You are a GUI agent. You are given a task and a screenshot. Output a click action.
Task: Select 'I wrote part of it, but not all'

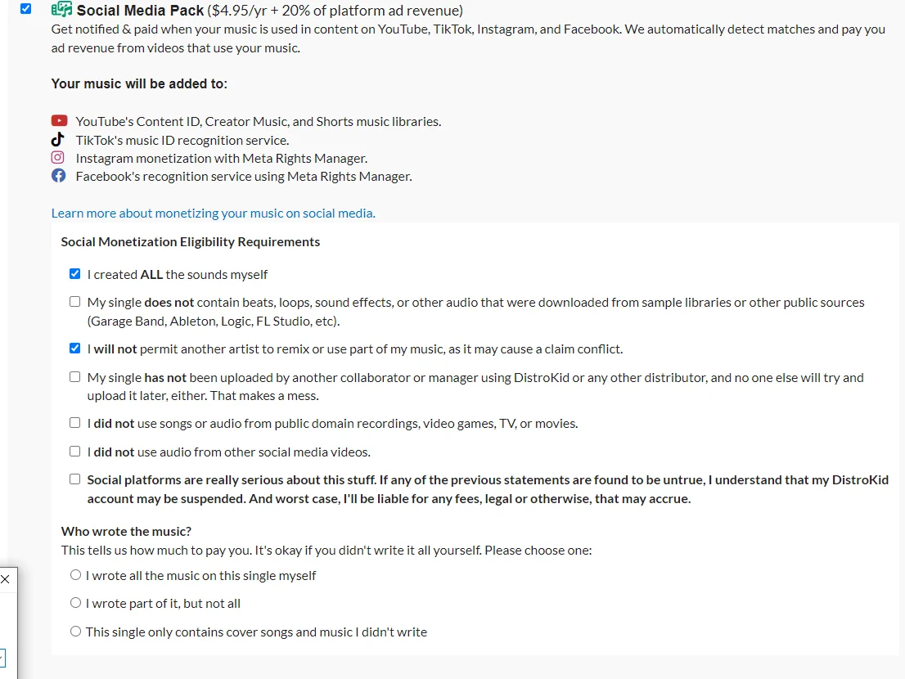point(75,602)
